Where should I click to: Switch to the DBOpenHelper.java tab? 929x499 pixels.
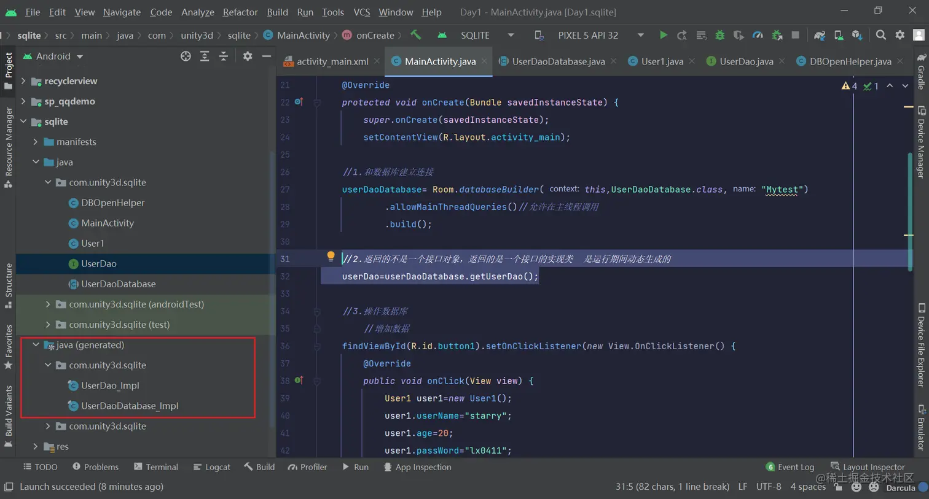pos(850,61)
